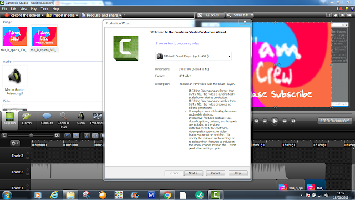355x200 pixels.
Task: Expand Produce and share dropdown arrow
Action: point(120,16)
